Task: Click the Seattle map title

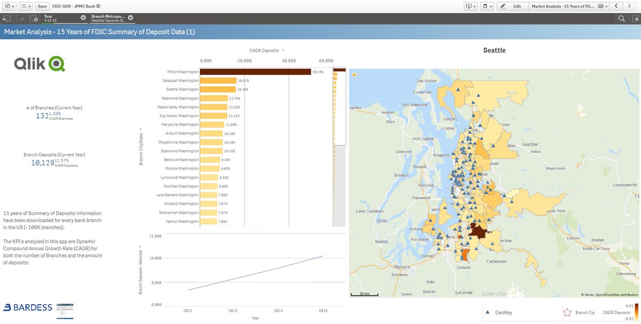Action: [494, 50]
